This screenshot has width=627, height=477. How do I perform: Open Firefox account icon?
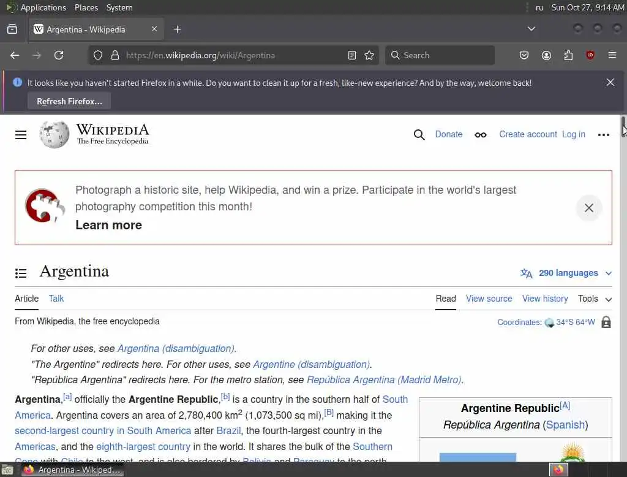(546, 55)
